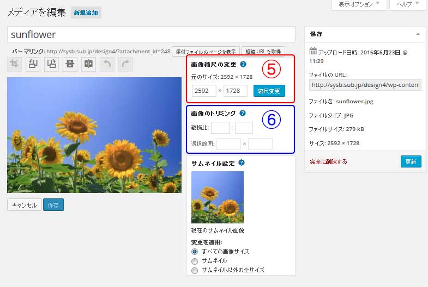Open help icon beside サムネイル設定
This screenshot has height=287, width=428.
[241, 163]
